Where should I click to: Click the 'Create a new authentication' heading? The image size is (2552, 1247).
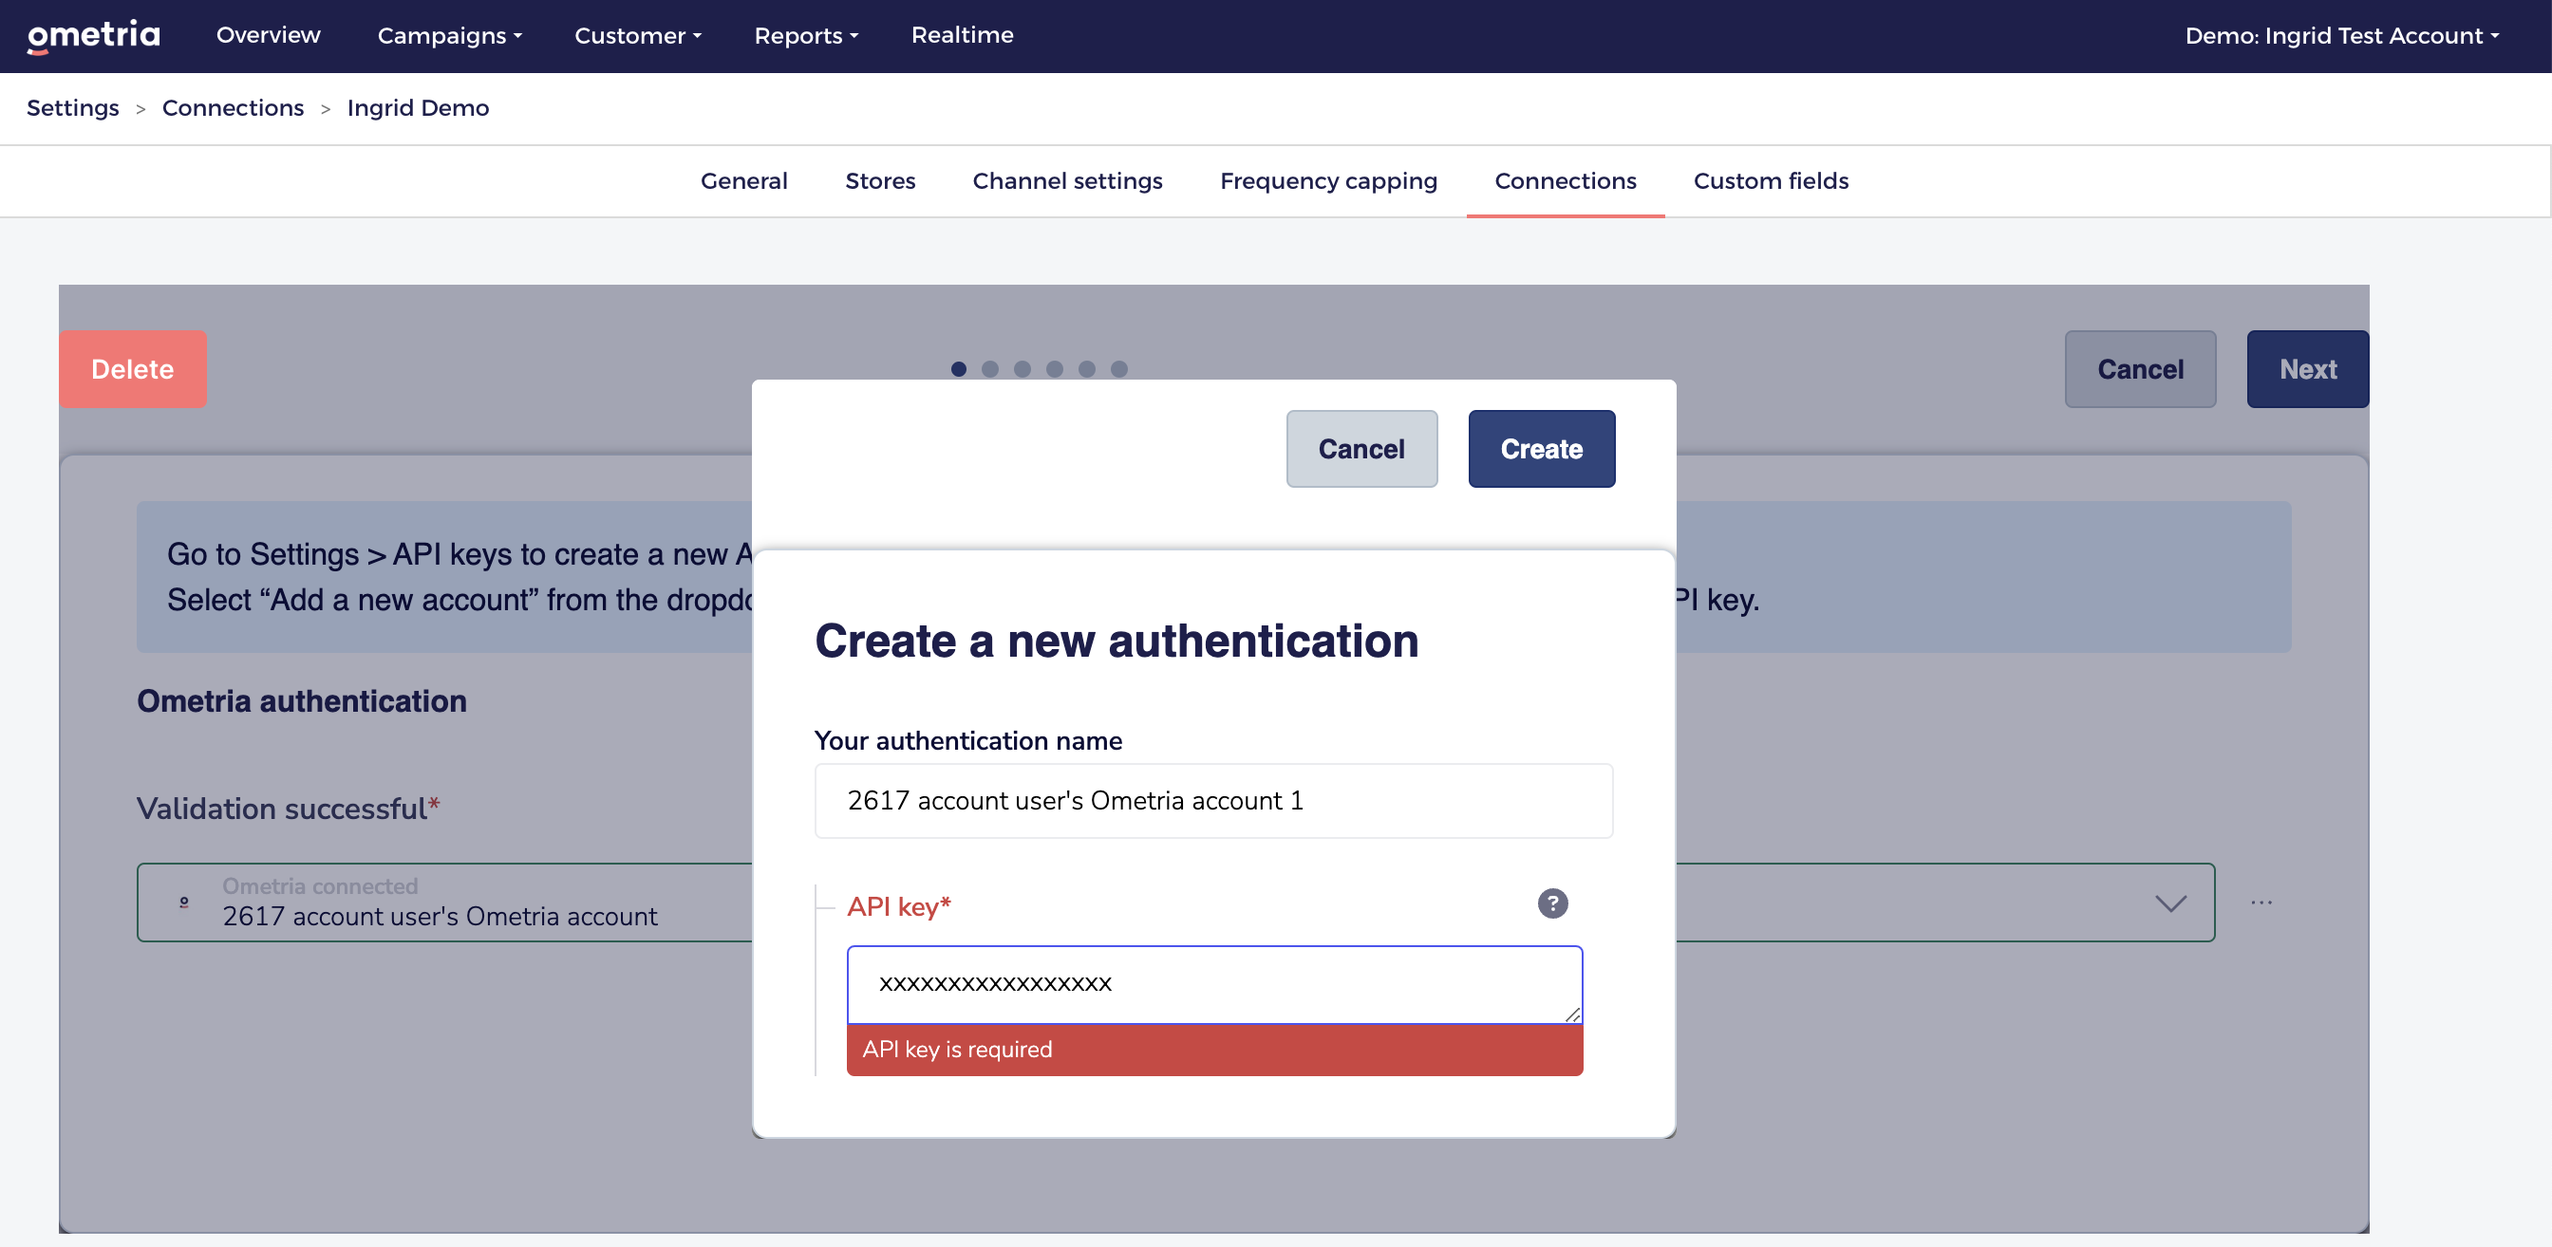click(x=1116, y=641)
